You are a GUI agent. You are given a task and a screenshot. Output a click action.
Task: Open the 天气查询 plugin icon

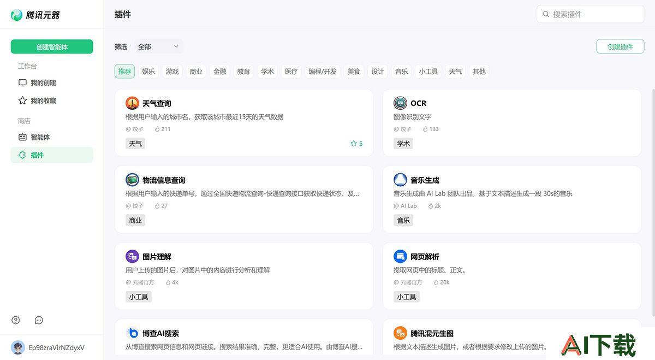click(x=132, y=103)
